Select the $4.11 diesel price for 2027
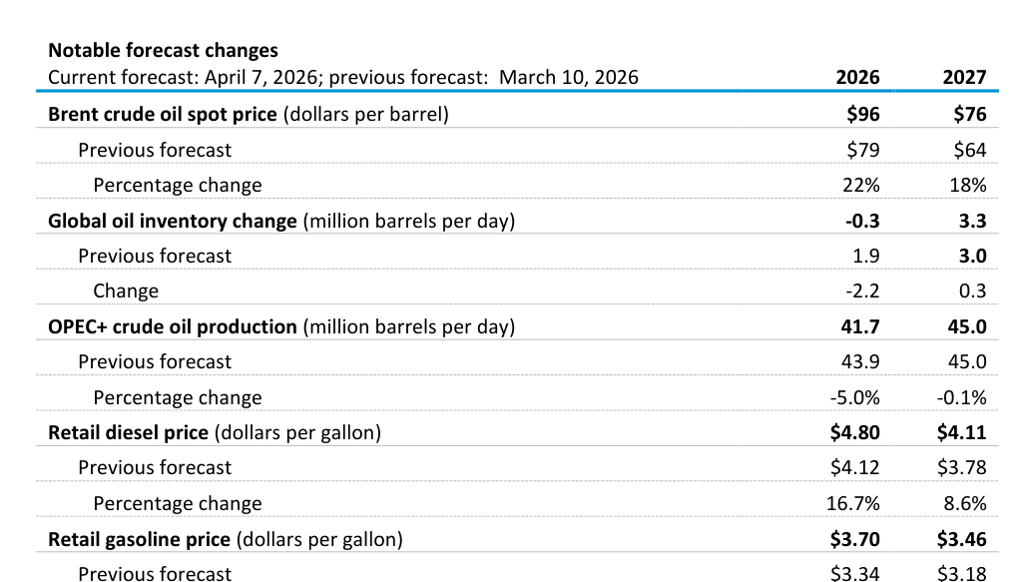 coord(962,432)
